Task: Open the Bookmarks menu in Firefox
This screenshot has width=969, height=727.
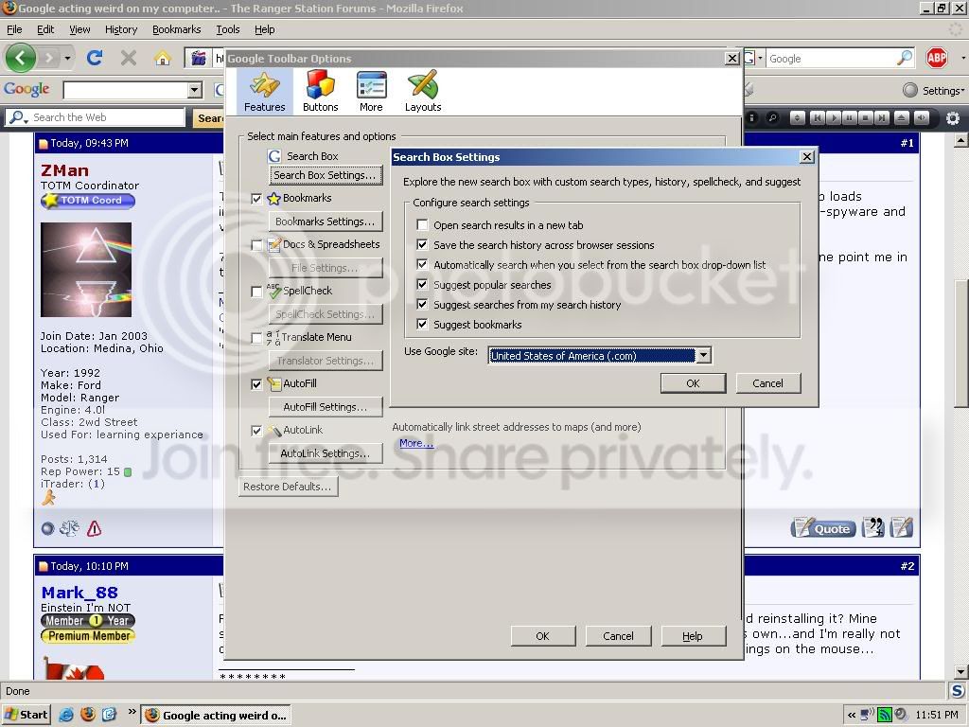Action: [177, 29]
